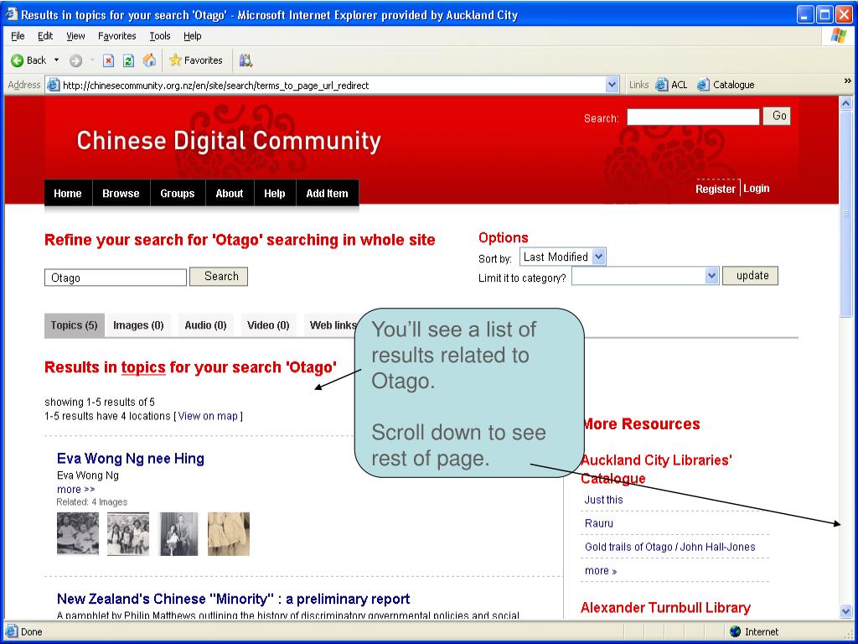This screenshot has width=858, height=644.
Task: Select the Topics (5) tab
Action: 74,325
